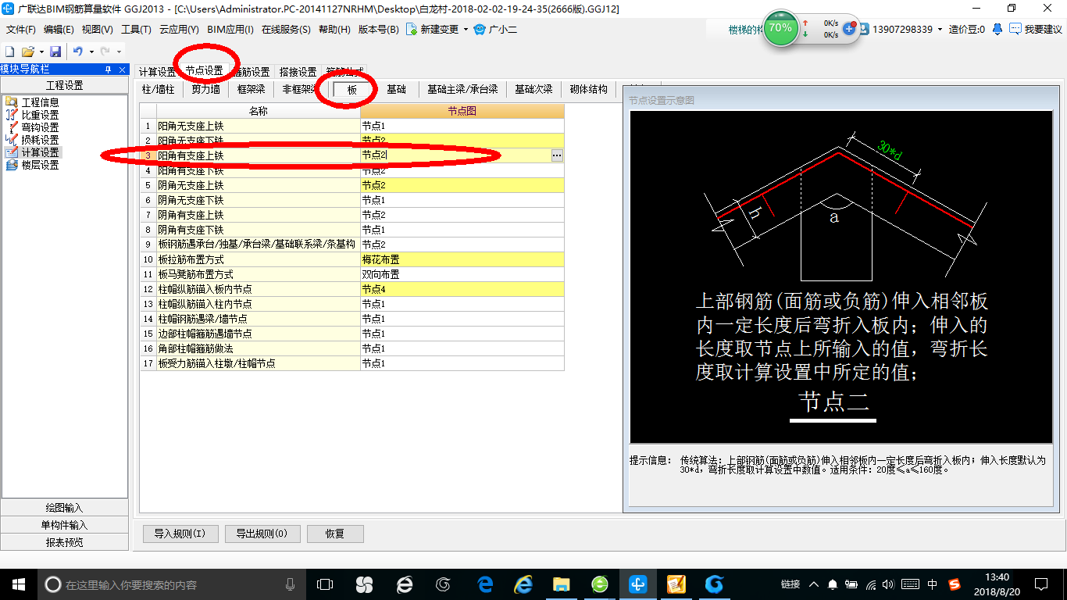1067x600 pixels.
Task: Select the 基础 component tab
Action: [x=397, y=89]
